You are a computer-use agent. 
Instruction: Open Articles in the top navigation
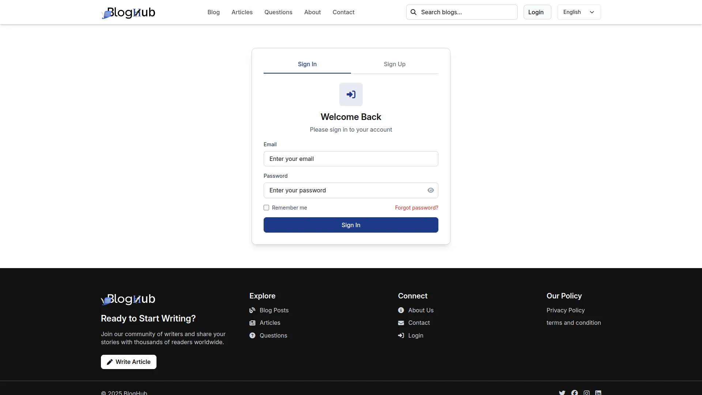[x=242, y=12]
